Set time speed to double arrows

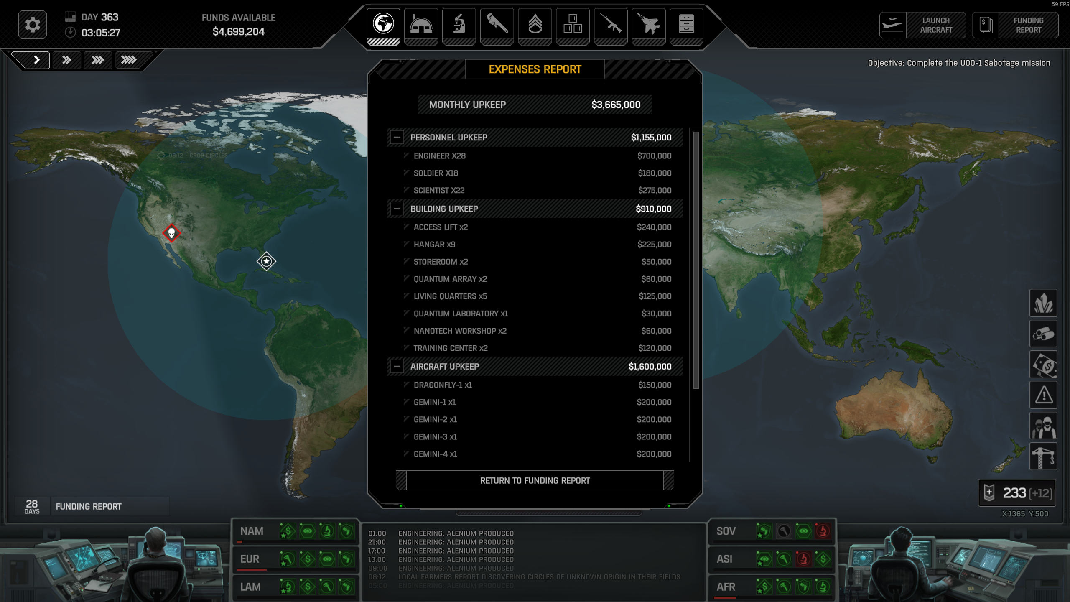[66, 60]
